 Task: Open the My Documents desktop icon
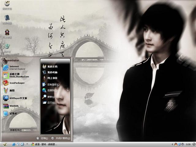[x=7, y=5]
